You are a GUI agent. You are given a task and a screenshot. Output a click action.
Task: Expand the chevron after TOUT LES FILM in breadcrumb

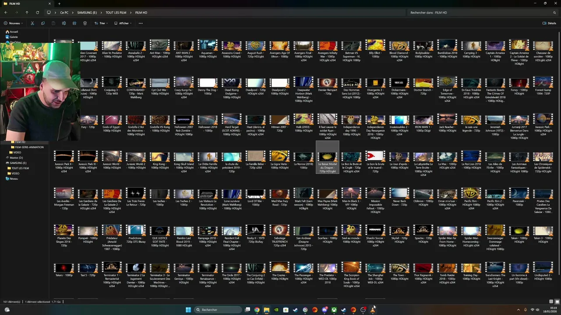pyautogui.click(x=131, y=13)
